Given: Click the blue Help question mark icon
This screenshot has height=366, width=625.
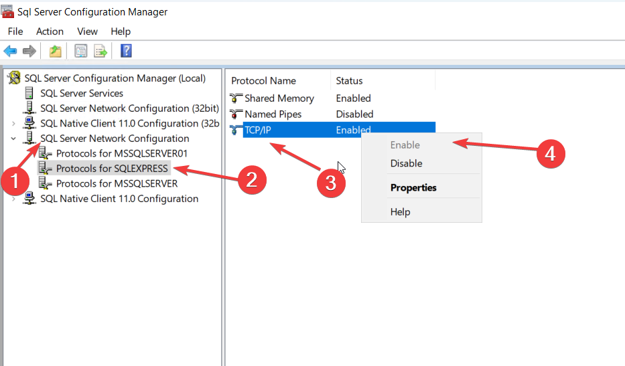Looking at the screenshot, I should (126, 51).
